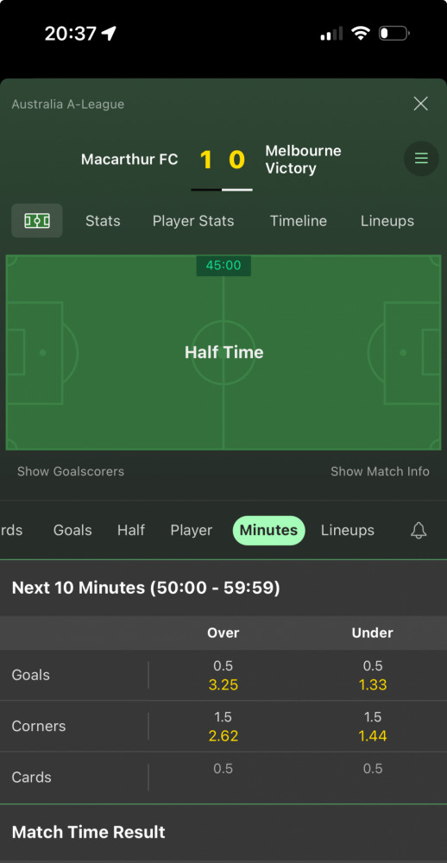
Task: Select Under 1.5 Corners at 1.44
Action: [x=373, y=727]
